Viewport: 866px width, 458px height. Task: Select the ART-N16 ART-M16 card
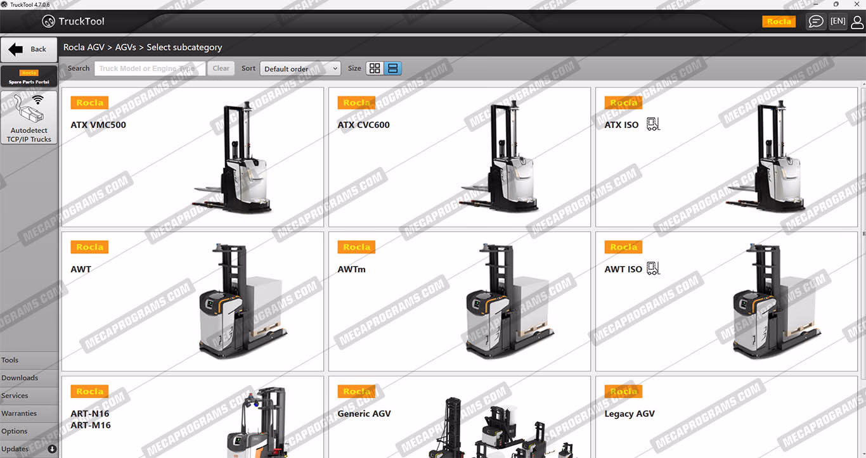click(193, 417)
